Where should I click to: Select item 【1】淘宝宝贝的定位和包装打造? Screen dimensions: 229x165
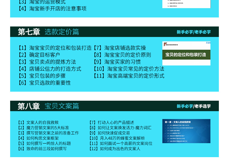tap(54, 48)
